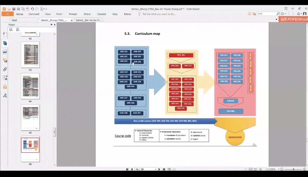Open the Attachments paperclip panel

click(5, 69)
